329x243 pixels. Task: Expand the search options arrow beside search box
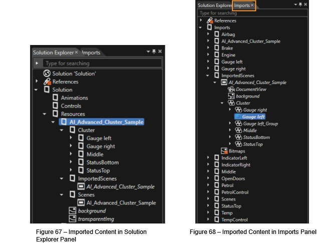click(x=37, y=63)
